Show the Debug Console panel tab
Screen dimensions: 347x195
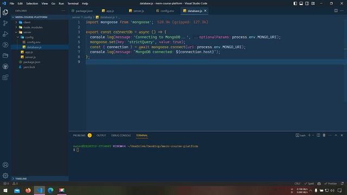click(x=121, y=135)
